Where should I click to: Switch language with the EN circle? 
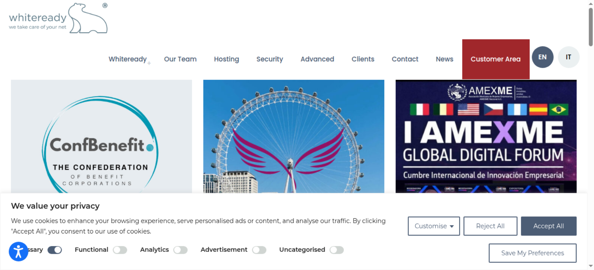pos(542,57)
